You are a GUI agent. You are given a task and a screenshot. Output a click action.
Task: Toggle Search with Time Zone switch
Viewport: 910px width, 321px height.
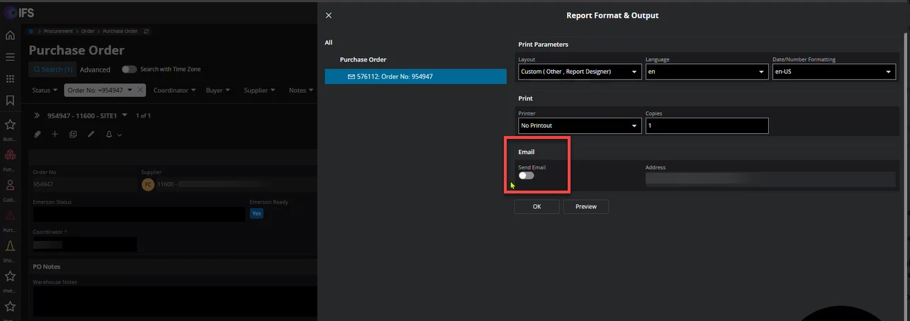(129, 69)
